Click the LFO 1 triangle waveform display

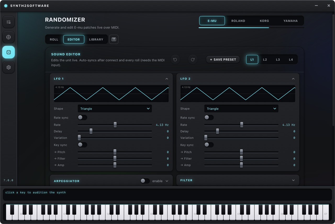coord(111,93)
